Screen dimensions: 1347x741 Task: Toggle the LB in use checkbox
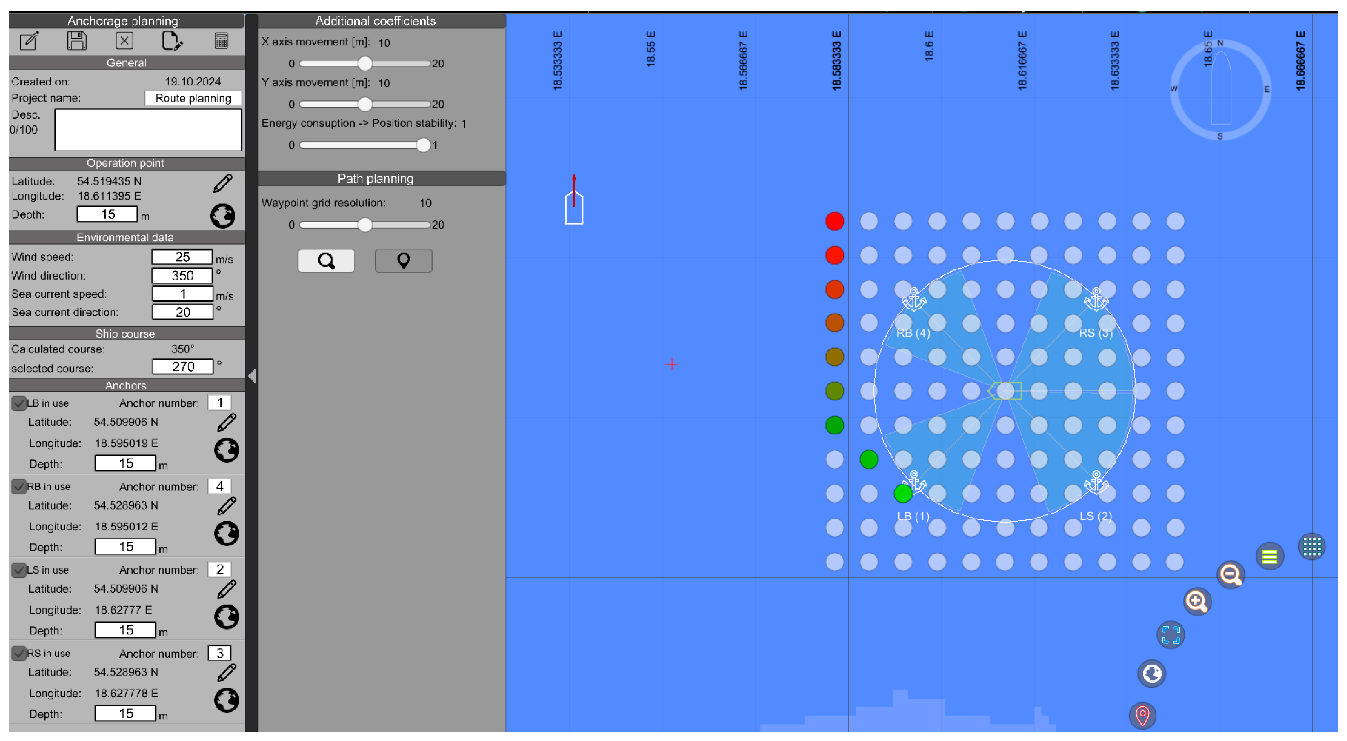click(x=19, y=403)
